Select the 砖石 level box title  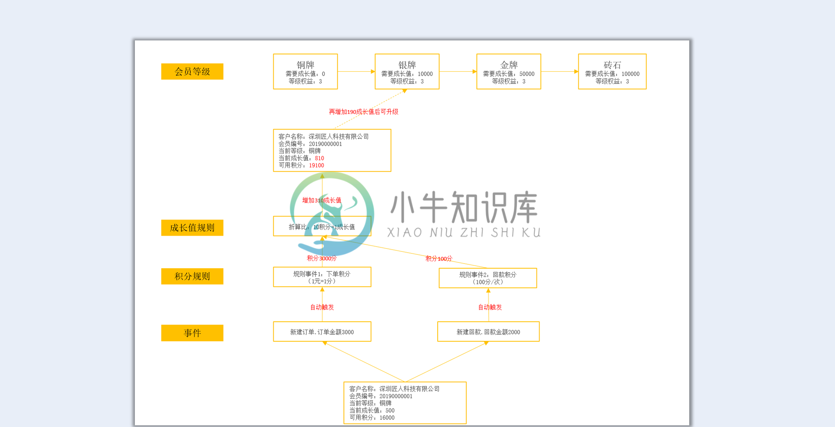click(612, 65)
